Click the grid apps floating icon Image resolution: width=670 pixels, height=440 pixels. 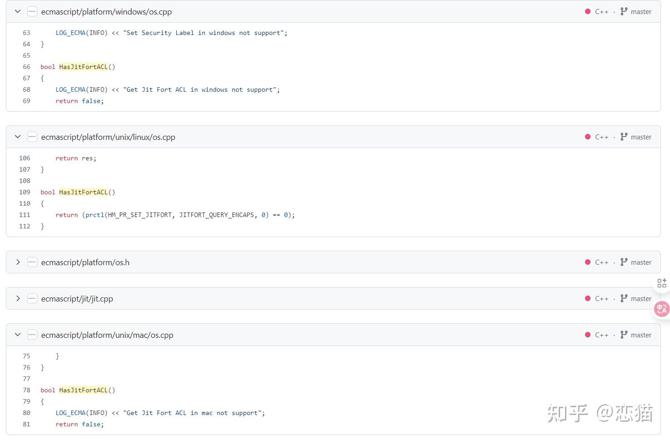click(661, 283)
